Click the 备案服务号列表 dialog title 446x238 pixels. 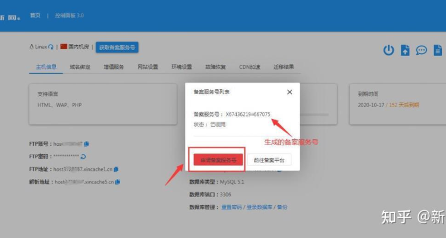tap(211, 92)
